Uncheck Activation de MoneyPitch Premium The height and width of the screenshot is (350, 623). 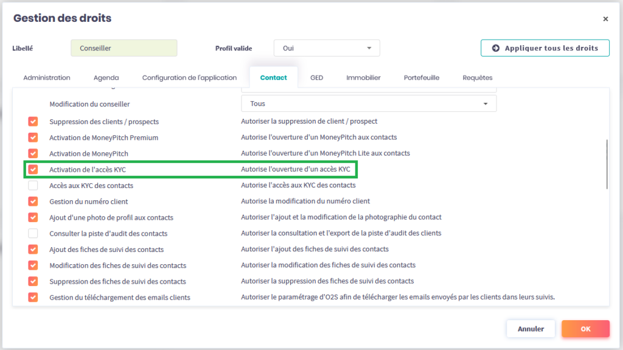33,138
